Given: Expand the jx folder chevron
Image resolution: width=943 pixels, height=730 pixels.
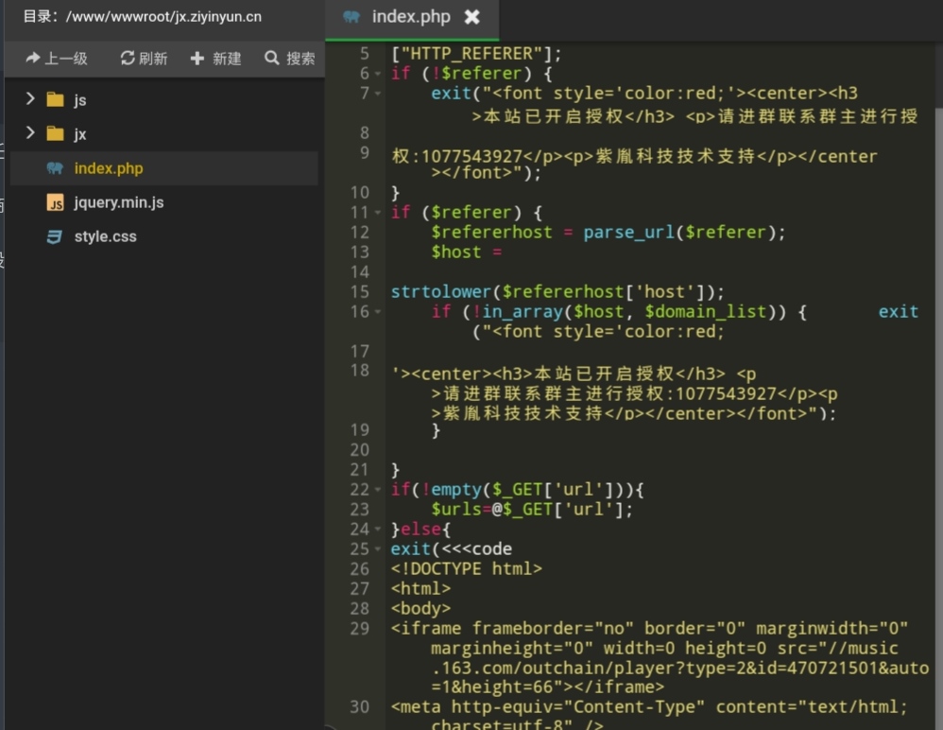Looking at the screenshot, I should pyautogui.click(x=30, y=133).
